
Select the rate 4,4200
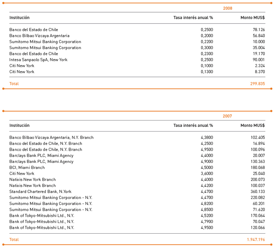point(207,185)
